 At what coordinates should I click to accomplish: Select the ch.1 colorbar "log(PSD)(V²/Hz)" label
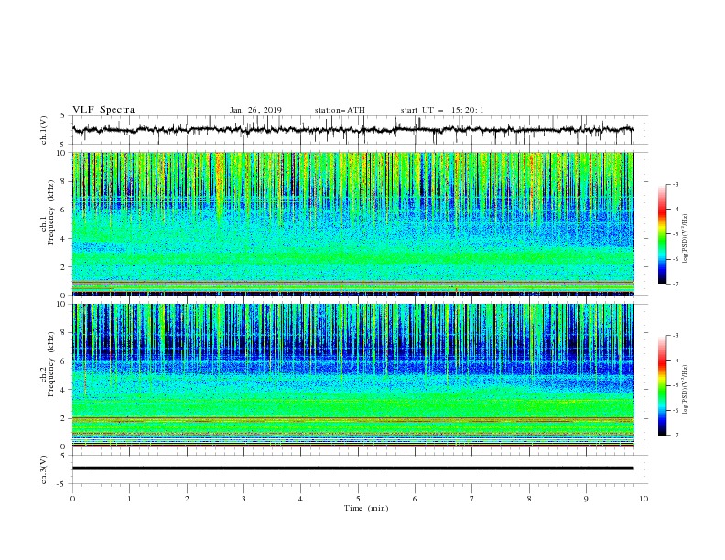click(x=685, y=239)
